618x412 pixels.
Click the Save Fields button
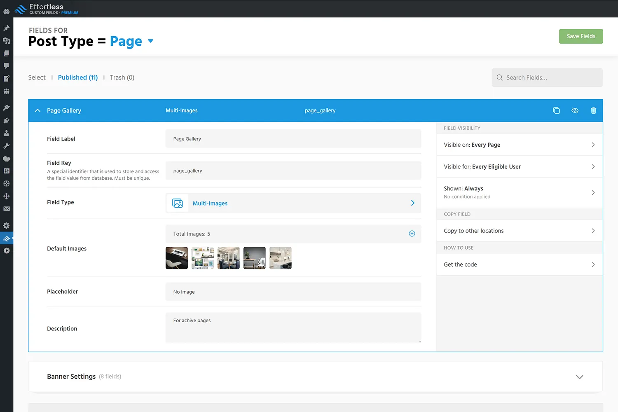pyautogui.click(x=581, y=36)
